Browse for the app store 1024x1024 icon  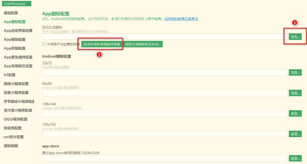click(295, 158)
